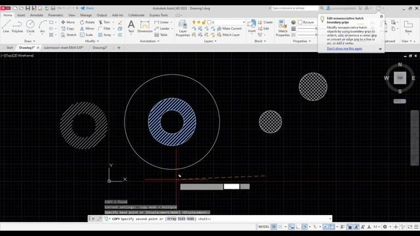Toggle dynamic input in status bar
The image size is (420, 236).
(x=291, y=227)
